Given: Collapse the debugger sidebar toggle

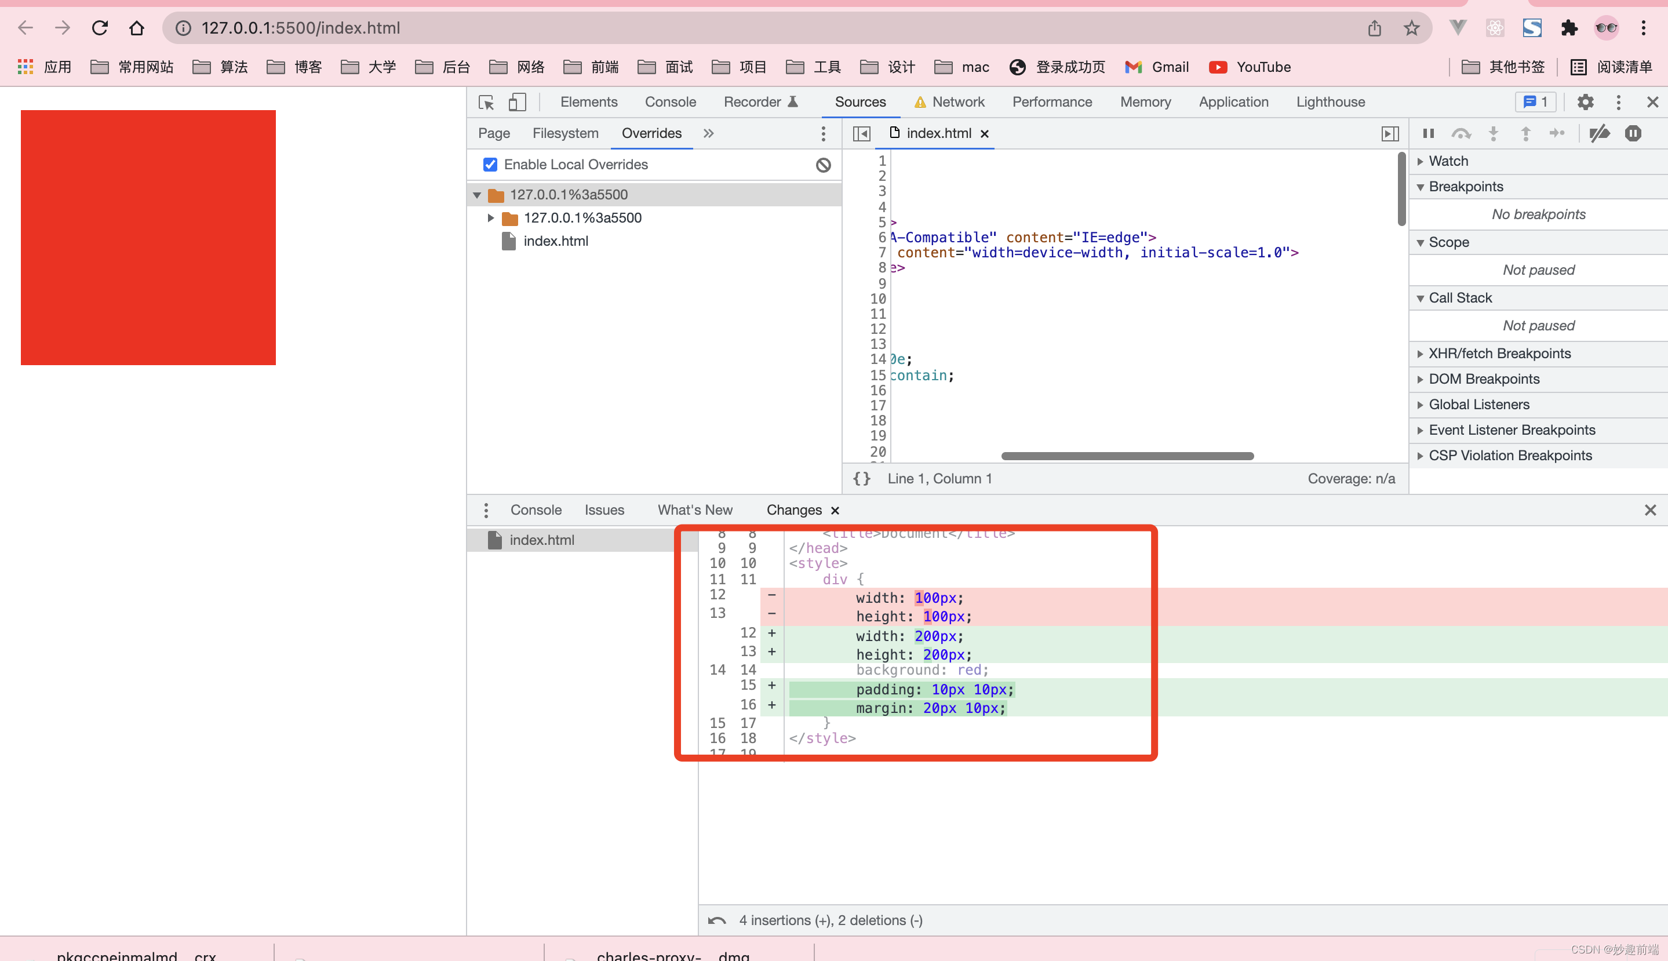Looking at the screenshot, I should point(1390,133).
